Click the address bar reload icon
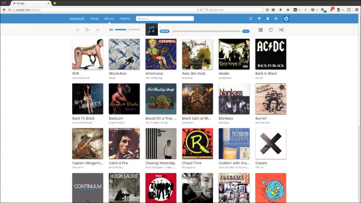Screen dimensions: 361x203 pos(201,10)
